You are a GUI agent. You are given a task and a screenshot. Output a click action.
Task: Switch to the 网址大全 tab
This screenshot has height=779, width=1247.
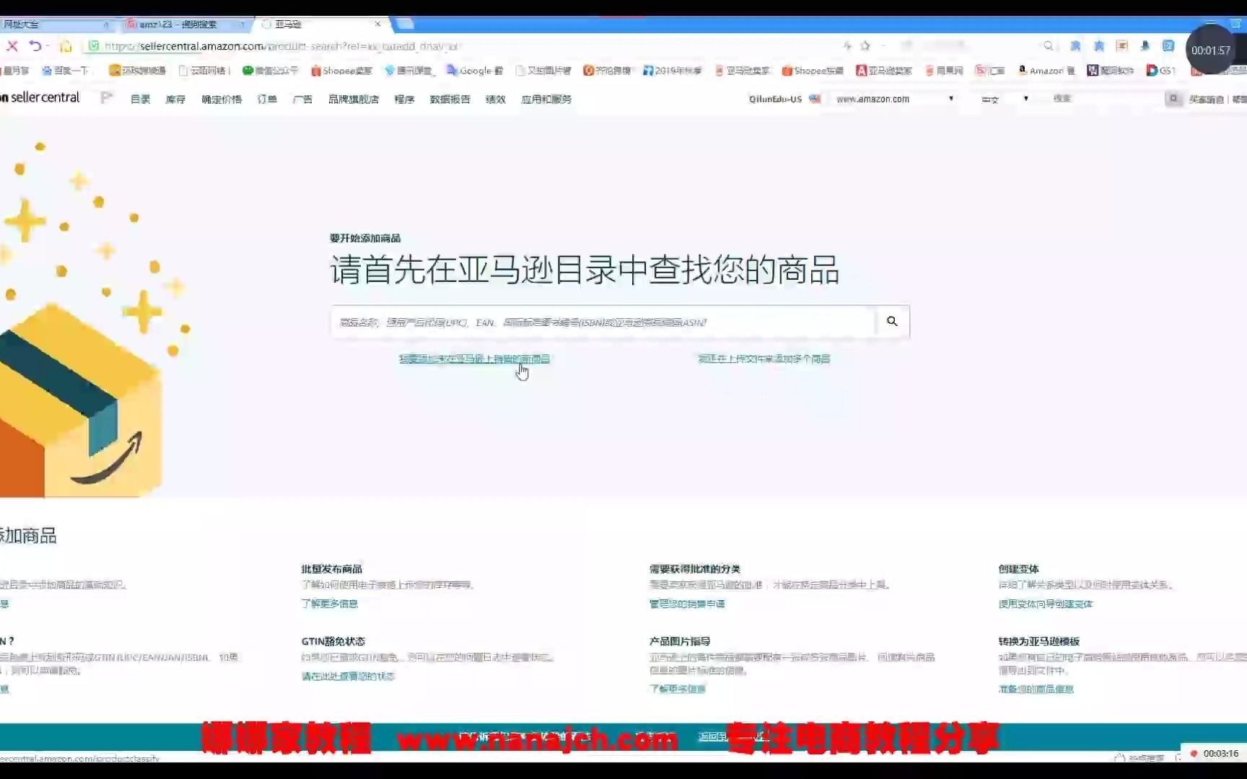point(56,24)
